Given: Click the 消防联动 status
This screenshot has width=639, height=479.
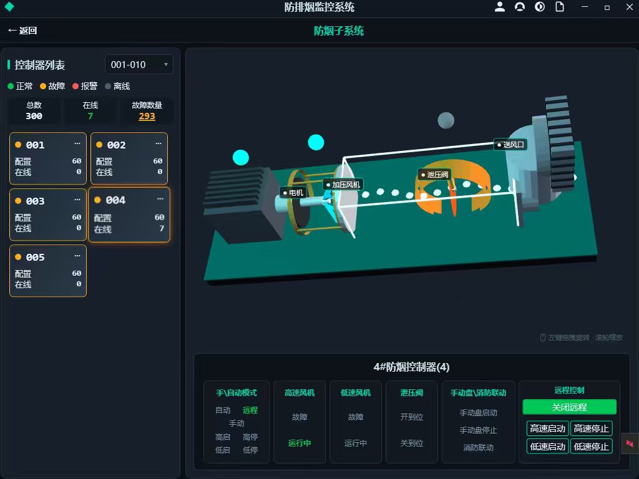Looking at the screenshot, I should coord(479,448).
